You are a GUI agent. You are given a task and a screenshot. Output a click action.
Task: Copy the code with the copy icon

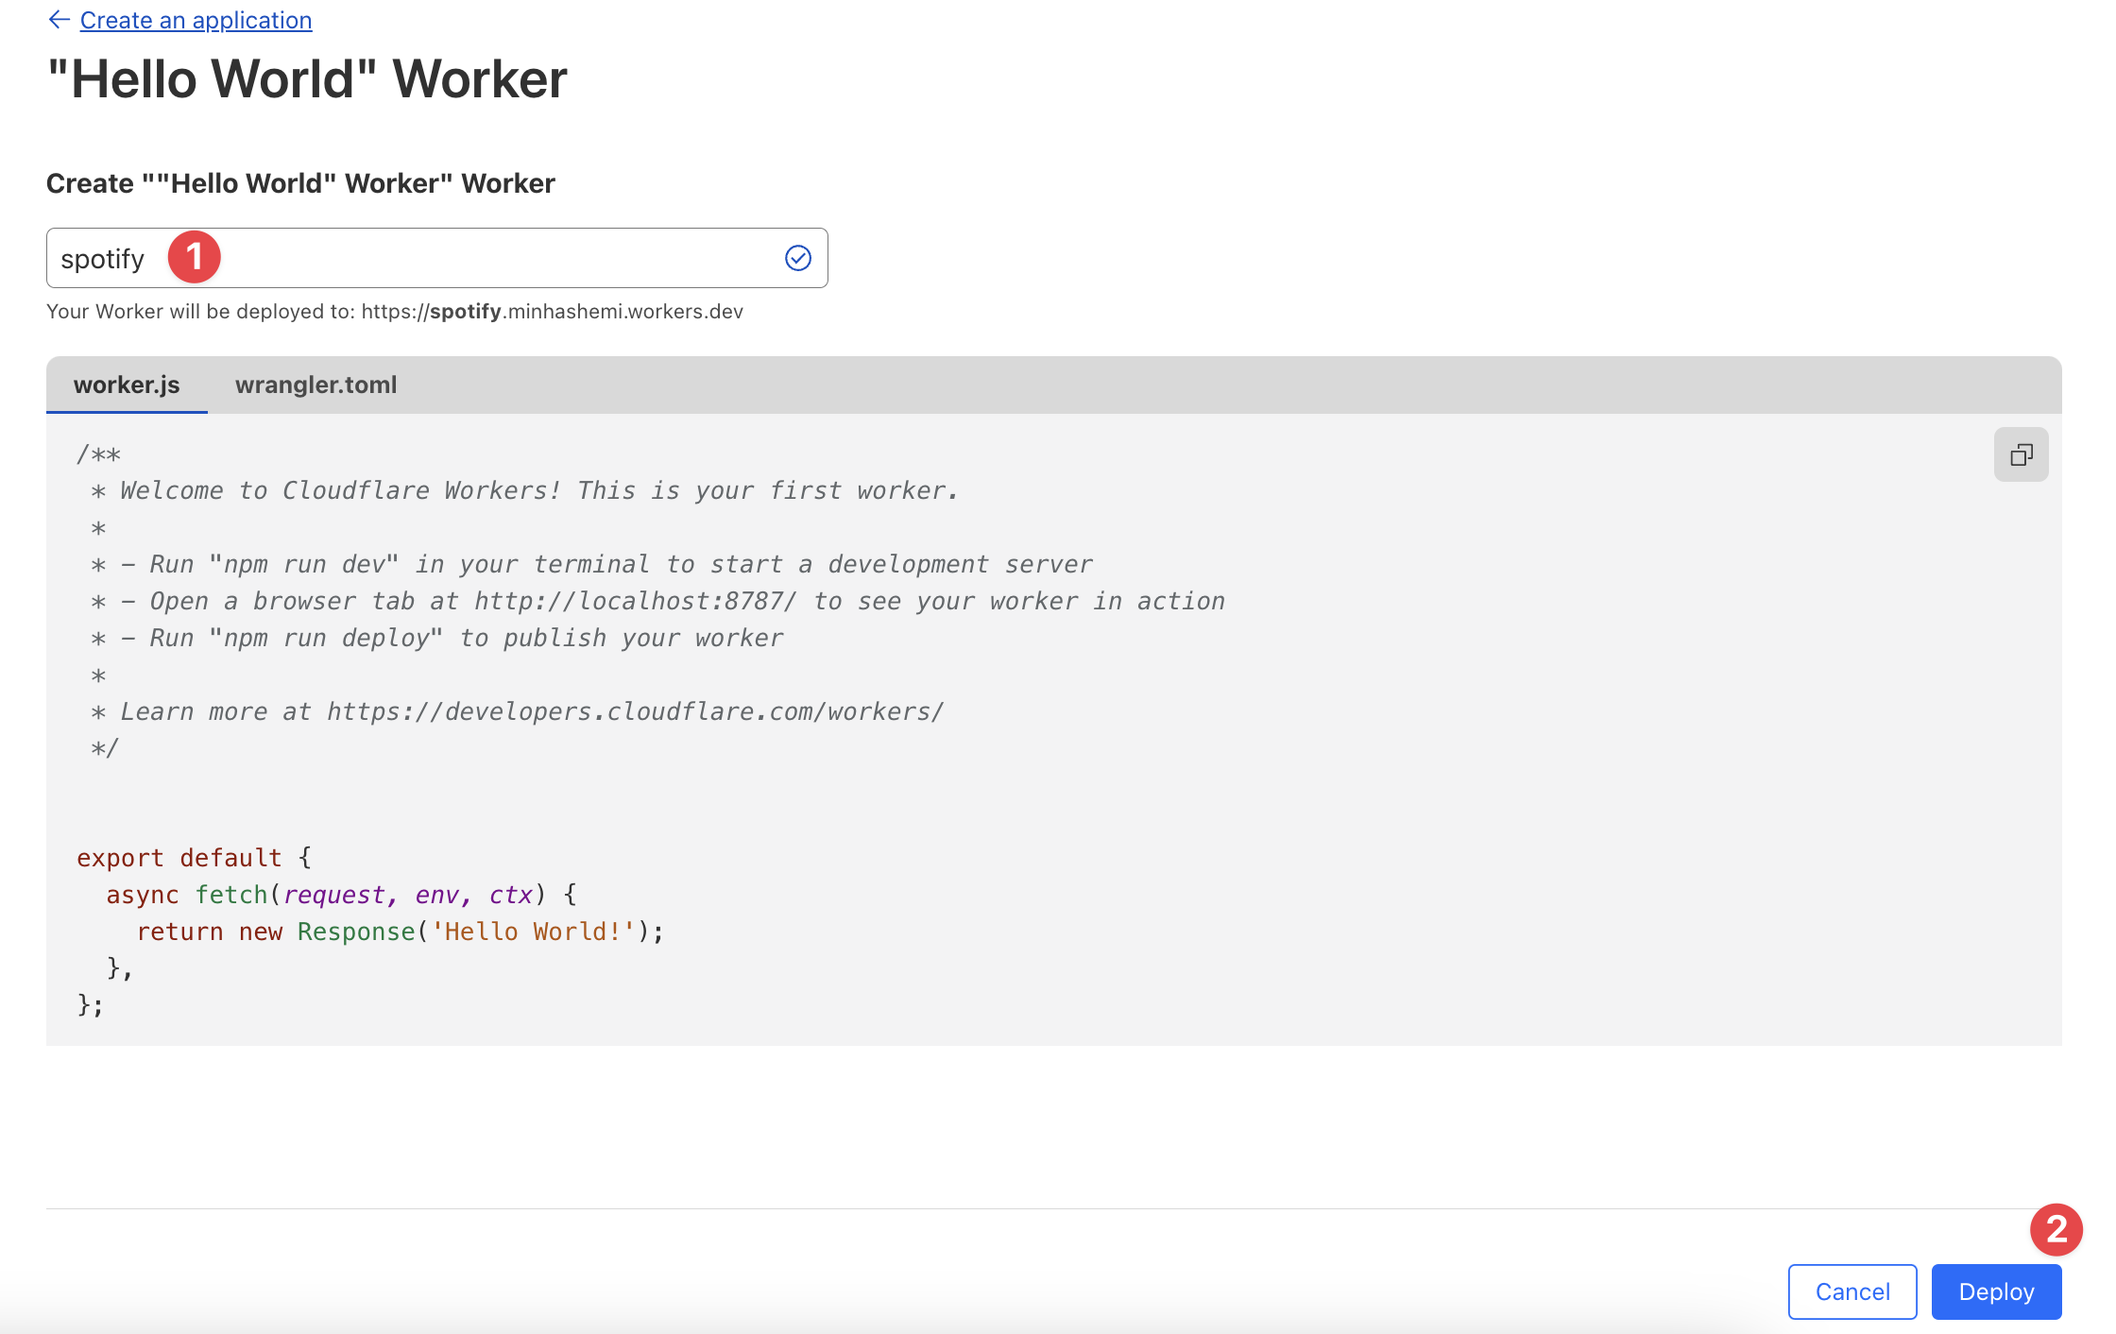[2021, 454]
